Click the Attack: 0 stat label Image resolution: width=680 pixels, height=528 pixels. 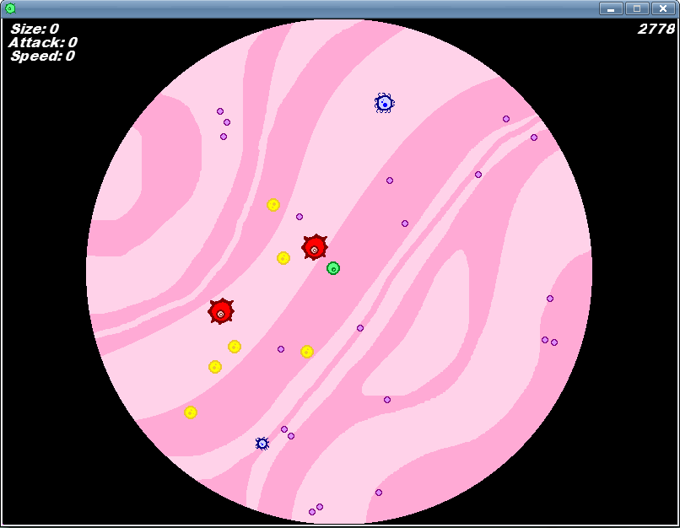click(x=42, y=42)
